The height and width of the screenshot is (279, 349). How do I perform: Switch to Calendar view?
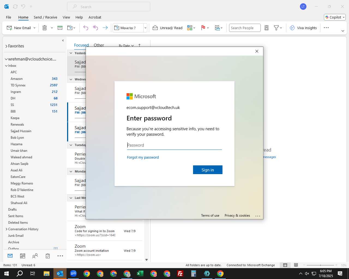(x=23, y=256)
